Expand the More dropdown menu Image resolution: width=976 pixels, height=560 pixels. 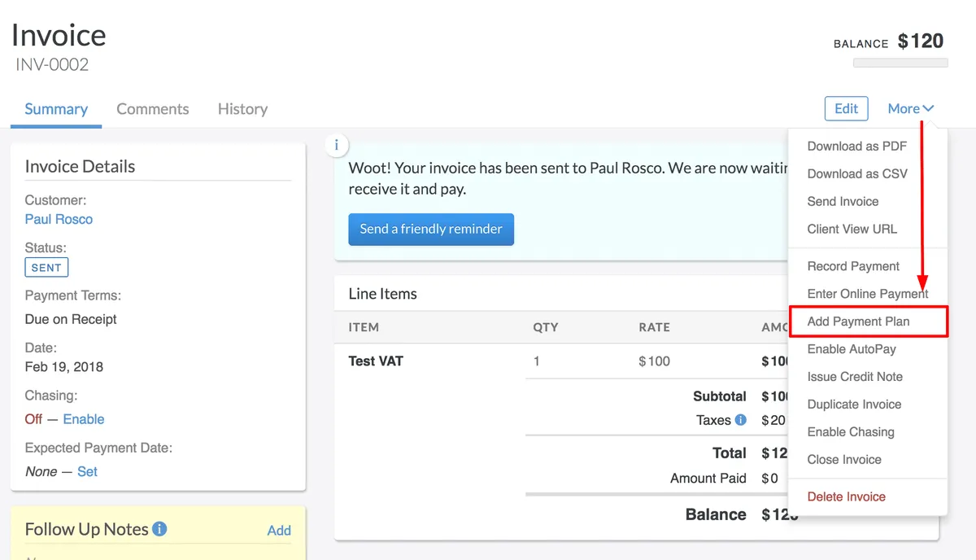tap(910, 109)
